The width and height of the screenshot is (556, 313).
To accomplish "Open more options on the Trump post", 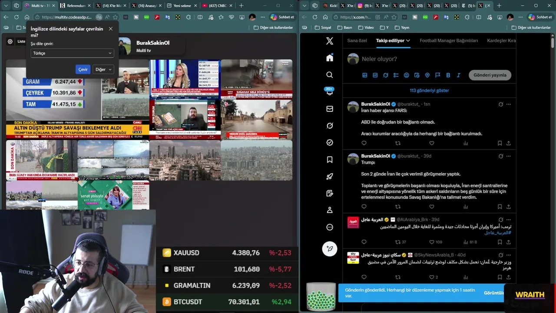I will click(508, 156).
